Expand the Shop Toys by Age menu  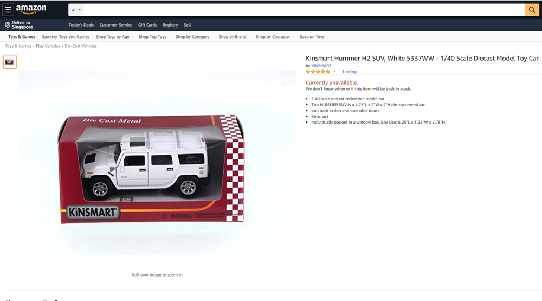pyautogui.click(x=114, y=37)
